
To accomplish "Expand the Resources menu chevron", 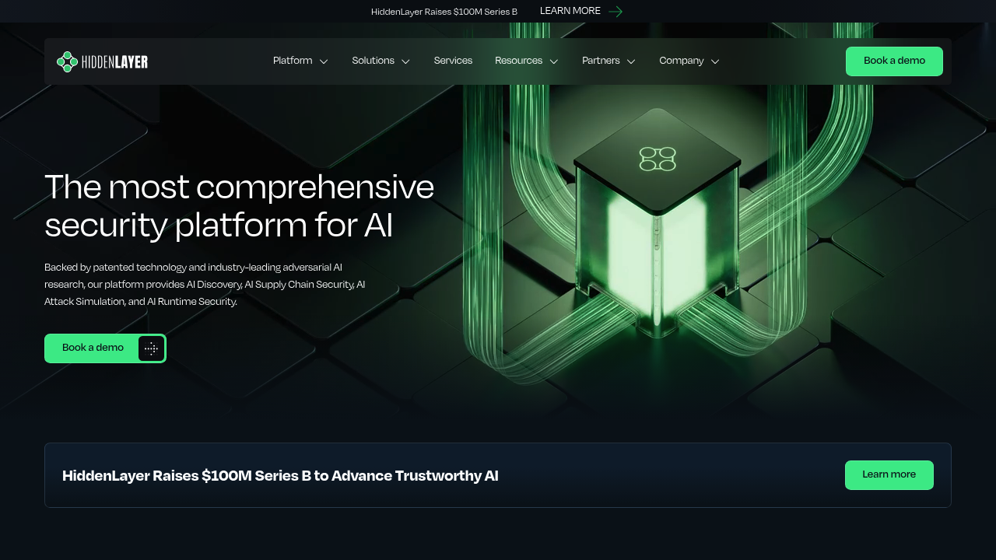I will 554,61.
